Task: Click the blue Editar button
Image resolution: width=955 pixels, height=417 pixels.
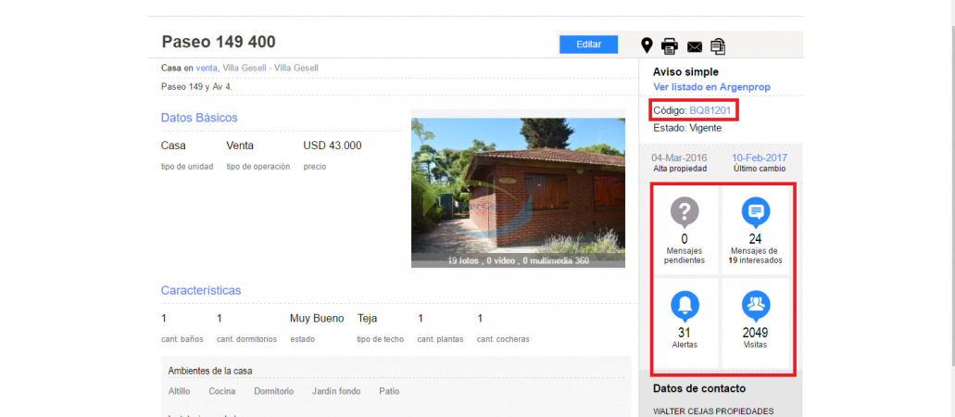Action: pyautogui.click(x=588, y=44)
